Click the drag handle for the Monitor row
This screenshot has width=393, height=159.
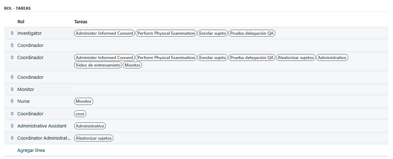(12, 90)
